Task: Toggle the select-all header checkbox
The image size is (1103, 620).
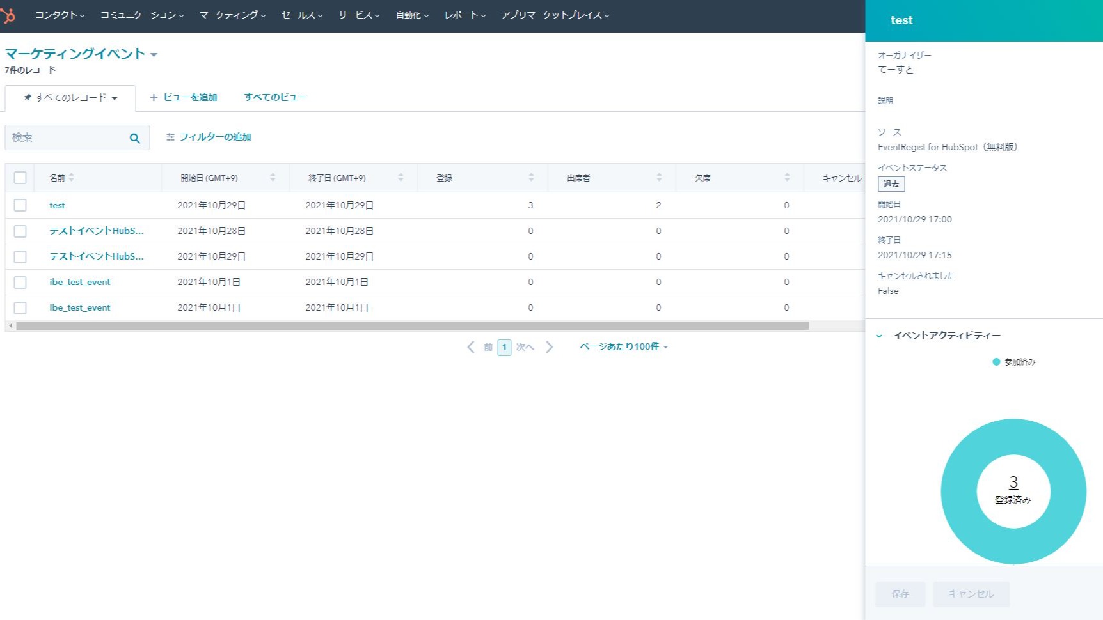Action: tap(20, 178)
